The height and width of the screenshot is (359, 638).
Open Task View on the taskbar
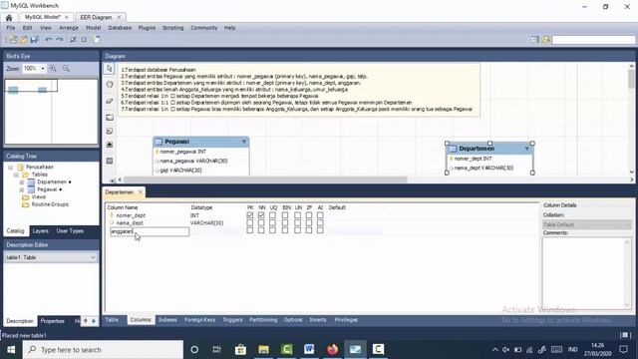[217, 349]
